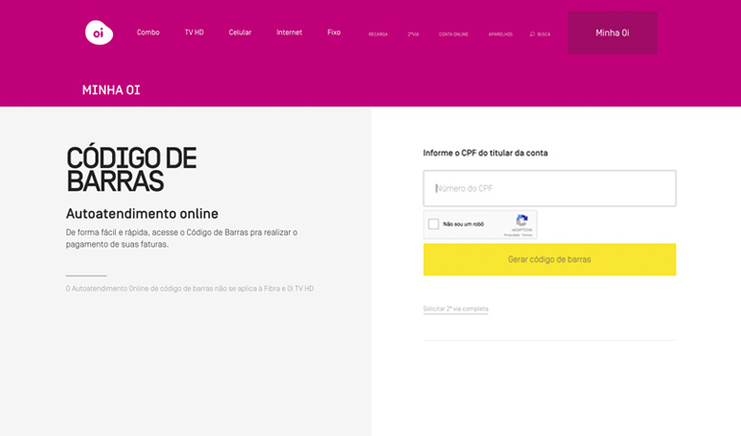Image resolution: width=741 pixels, height=436 pixels.
Task: Tick the "Não sou um robô" checkbox
Action: (x=433, y=224)
